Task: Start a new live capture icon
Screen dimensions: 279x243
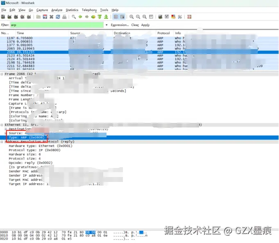Action: click(x=16, y=17)
